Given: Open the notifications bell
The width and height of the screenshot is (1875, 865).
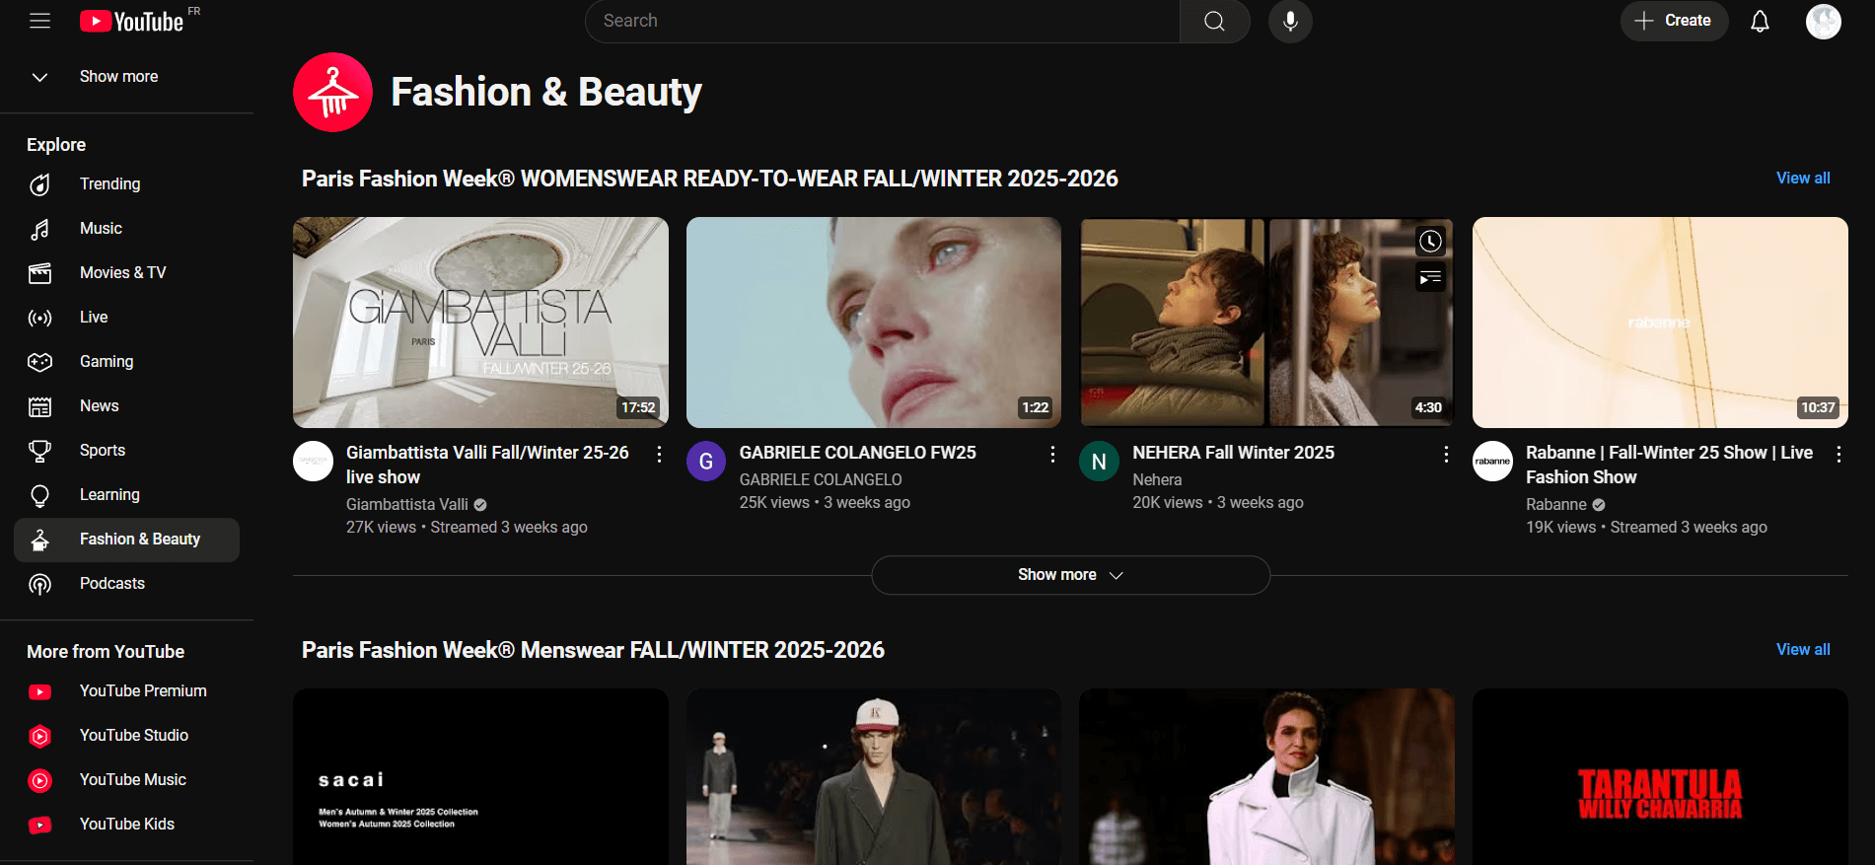Looking at the screenshot, I should pos(1760,21).
